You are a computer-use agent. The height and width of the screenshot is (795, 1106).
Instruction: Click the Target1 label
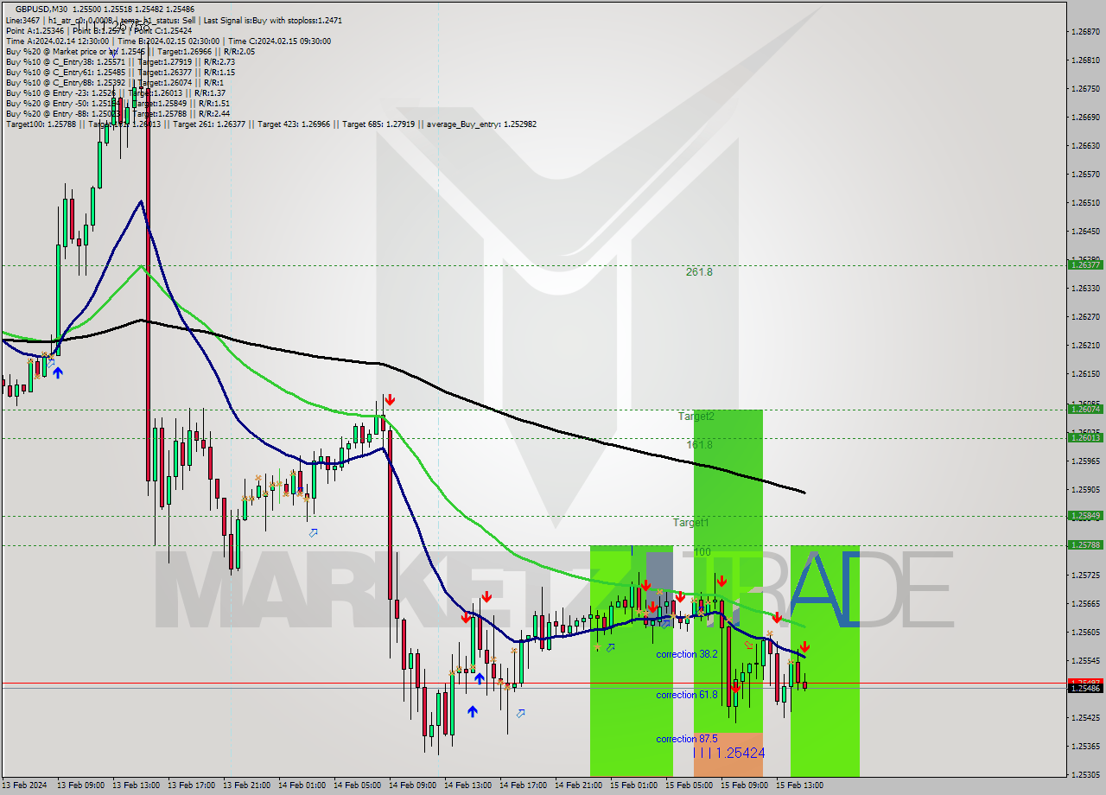(x=691, y=522)
